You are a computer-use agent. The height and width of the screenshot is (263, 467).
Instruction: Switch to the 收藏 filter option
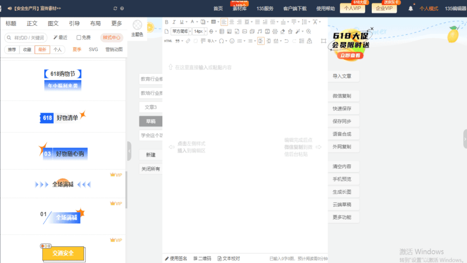pos(27,50)
